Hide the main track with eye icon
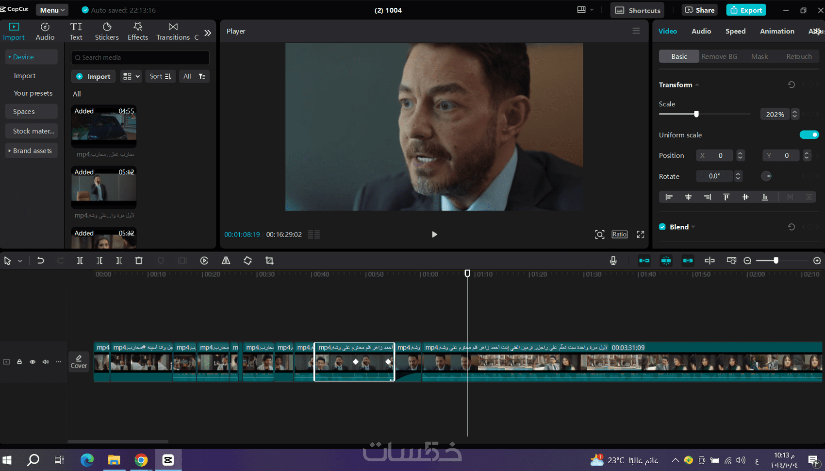The width and height of the screenshot is (825, 471). 33,362
